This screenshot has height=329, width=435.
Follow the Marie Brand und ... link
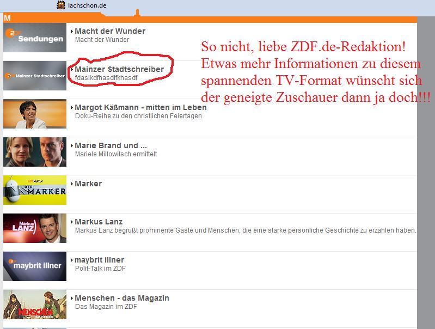point(111,146)
